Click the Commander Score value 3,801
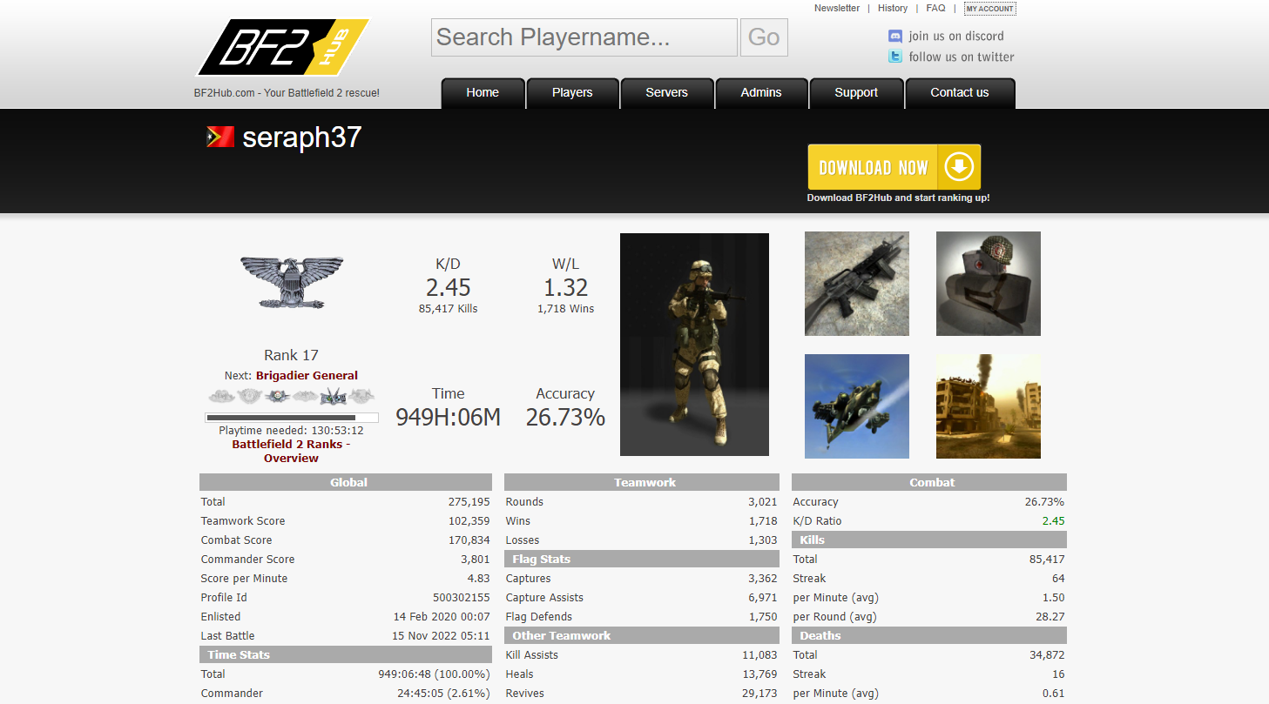This screenshot has height=704, width=1269. 476,560
